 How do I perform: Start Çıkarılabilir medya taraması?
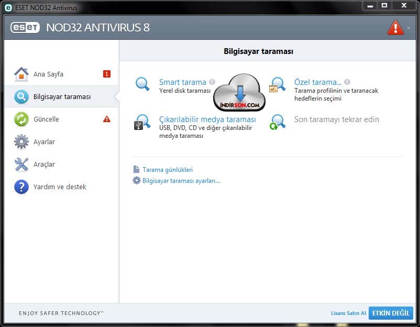[207, 119]
